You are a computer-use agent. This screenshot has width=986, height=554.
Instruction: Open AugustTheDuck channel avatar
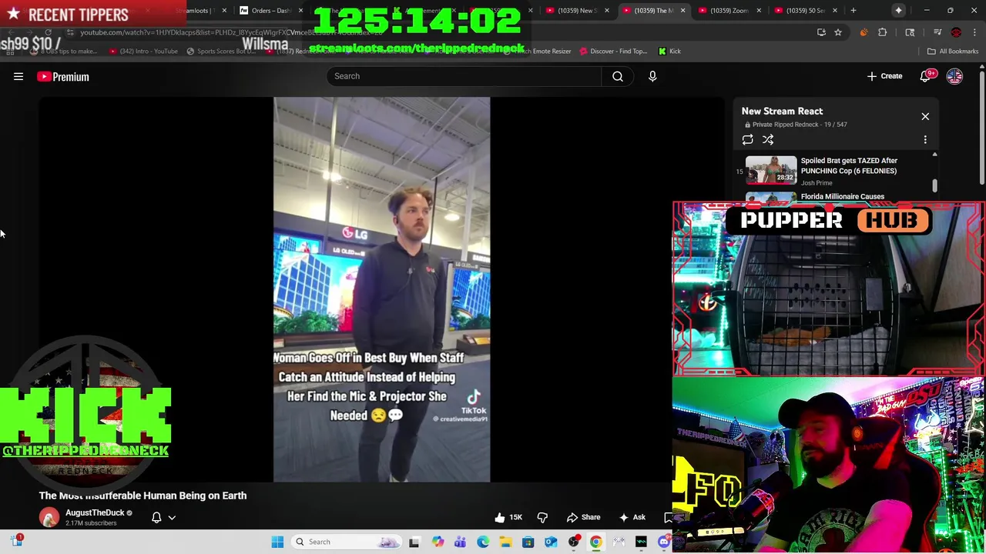click(x=49, y=517)
